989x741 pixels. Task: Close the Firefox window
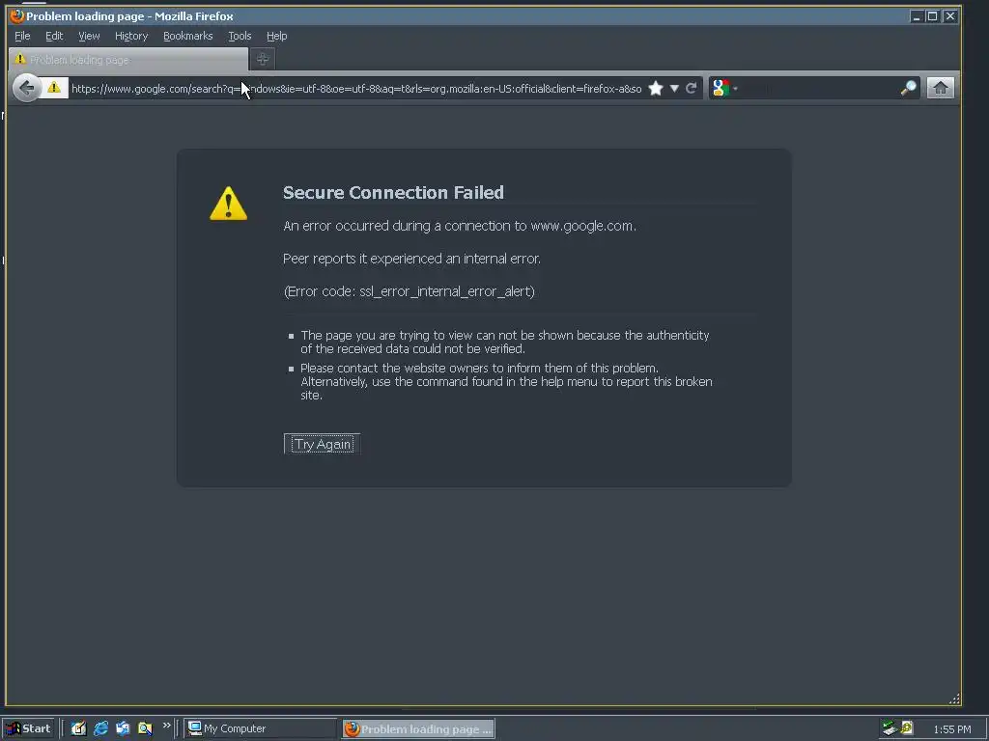950,16
